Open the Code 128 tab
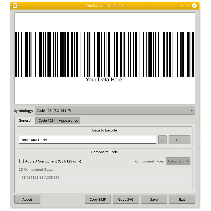Viewport: 211px width, 211px height. (46, 120)
